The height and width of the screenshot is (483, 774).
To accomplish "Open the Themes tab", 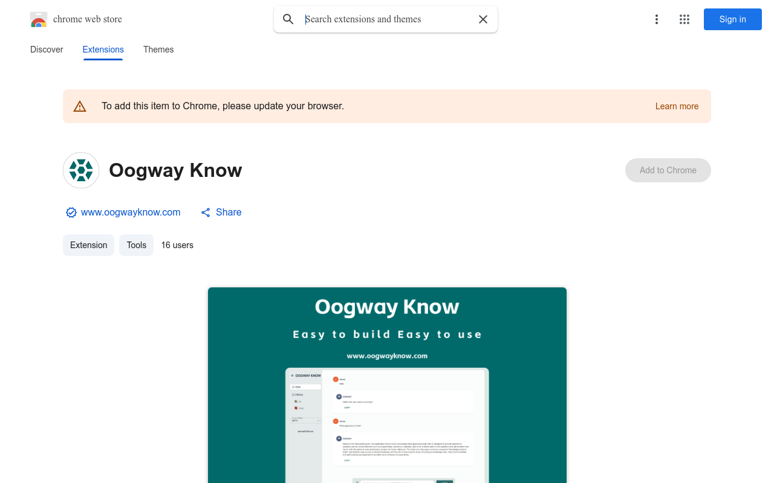I will click(x=158, y=50).
